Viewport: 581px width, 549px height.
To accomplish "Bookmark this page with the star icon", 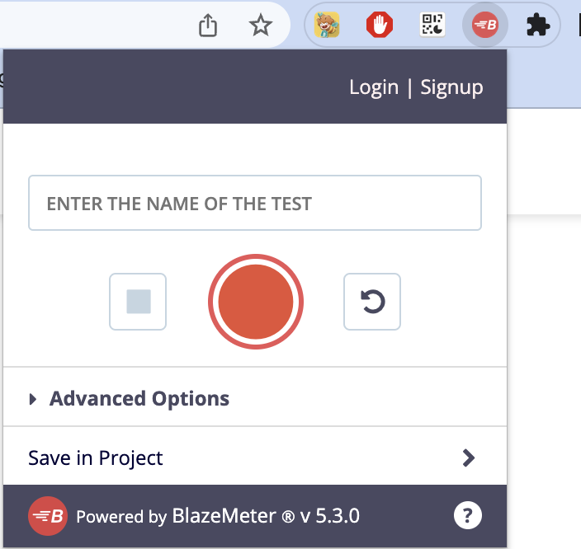I will 261,26.
